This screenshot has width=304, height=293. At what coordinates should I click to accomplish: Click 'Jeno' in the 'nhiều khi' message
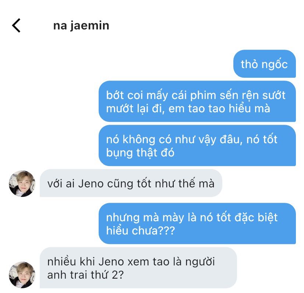click(111, 262)
